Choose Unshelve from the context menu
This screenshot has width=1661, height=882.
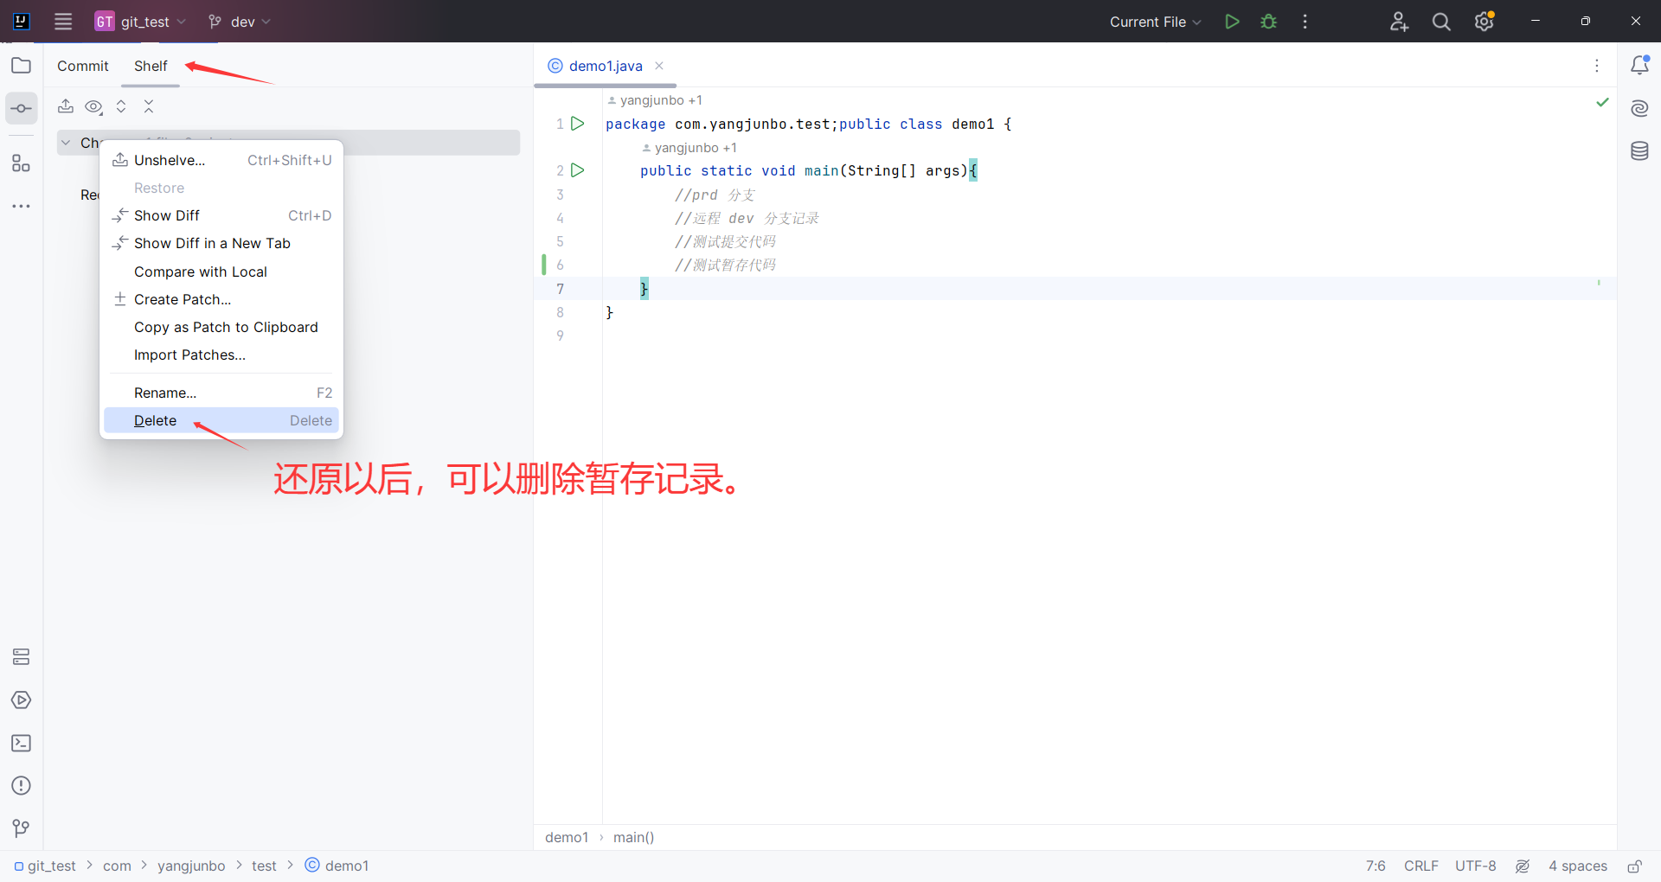(170, 159)
